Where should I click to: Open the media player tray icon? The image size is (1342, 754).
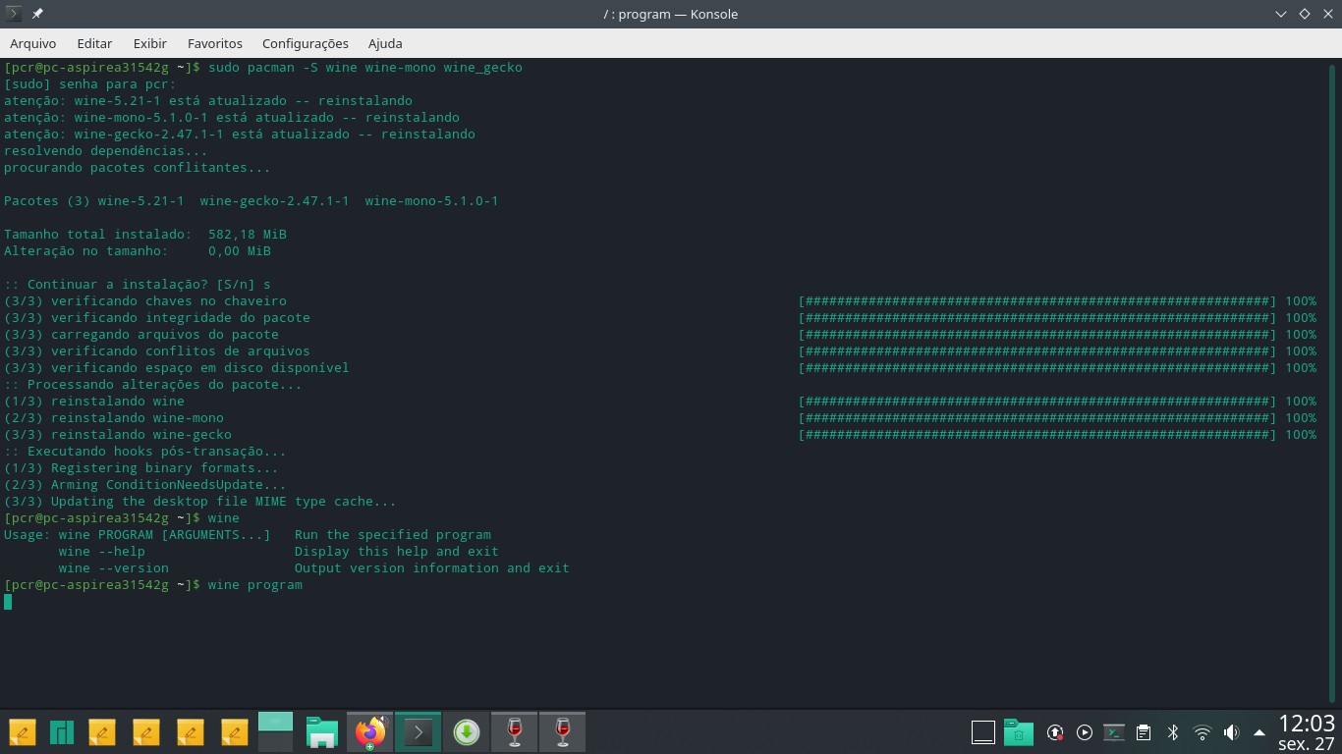[x=1085, y=732]
